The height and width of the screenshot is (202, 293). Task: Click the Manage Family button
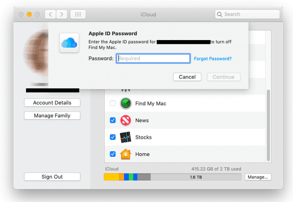point(52,115)
